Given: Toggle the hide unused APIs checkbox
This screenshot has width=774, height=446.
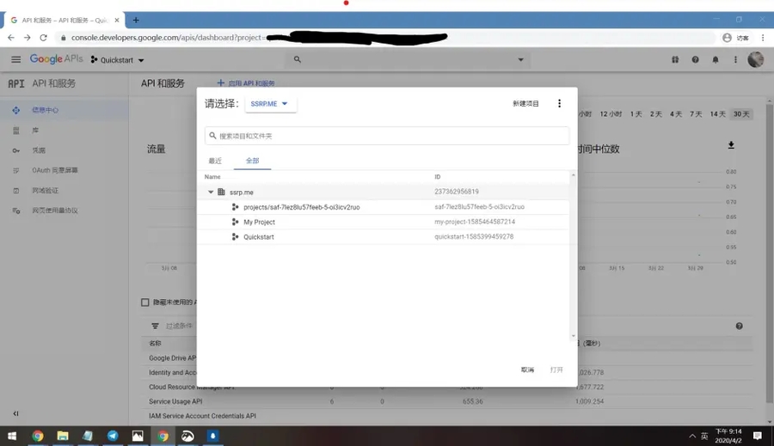Looking at the screenshot, I should click(x=145, y=302).
